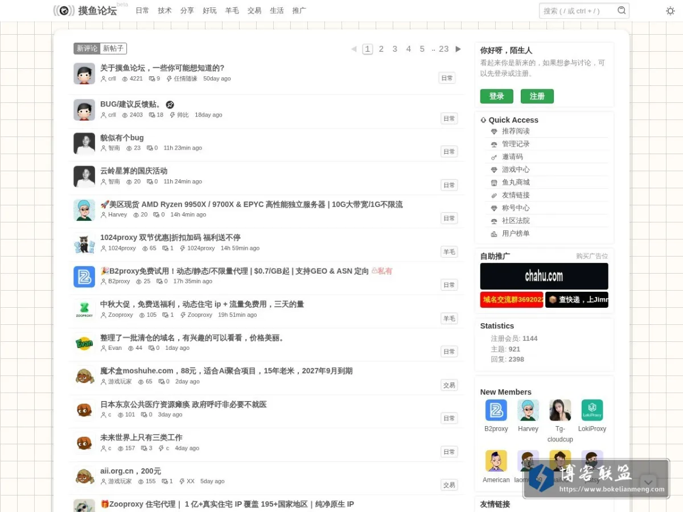683x512 pixels.
Task: Open the 羊毛 navigation menu
Action: point(232,11)
